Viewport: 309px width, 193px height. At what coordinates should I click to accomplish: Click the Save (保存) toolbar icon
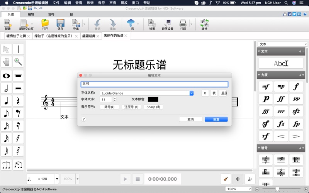coord(60,24)
